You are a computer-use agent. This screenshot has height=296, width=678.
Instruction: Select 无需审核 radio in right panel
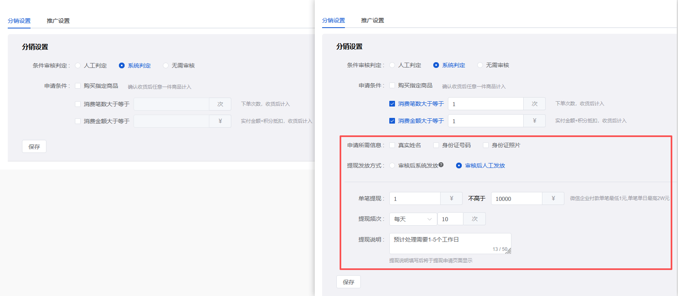[480, 65]
